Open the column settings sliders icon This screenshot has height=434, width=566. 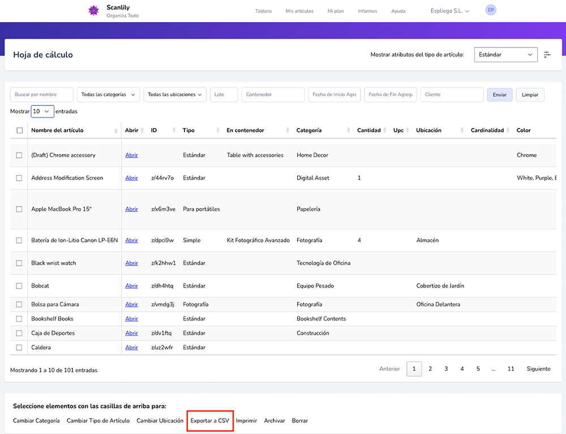[547, 55]
